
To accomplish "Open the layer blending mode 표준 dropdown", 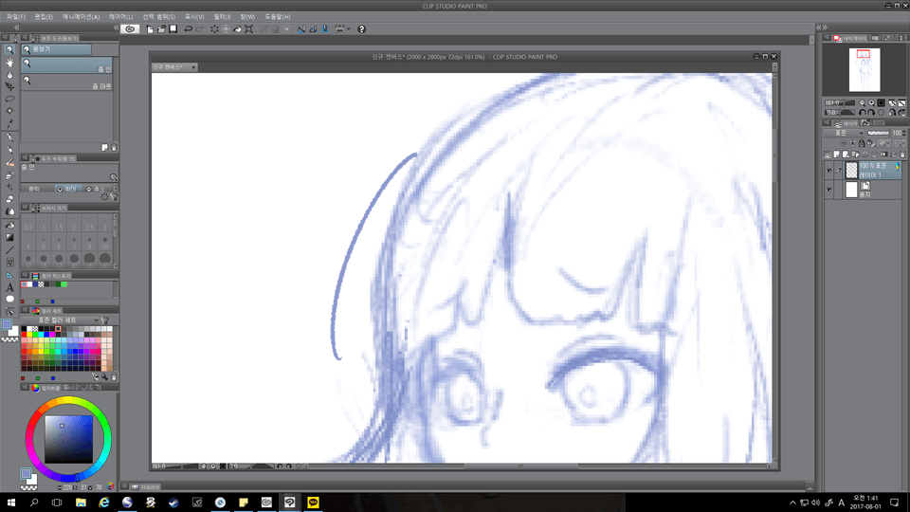I will (850, 133).
